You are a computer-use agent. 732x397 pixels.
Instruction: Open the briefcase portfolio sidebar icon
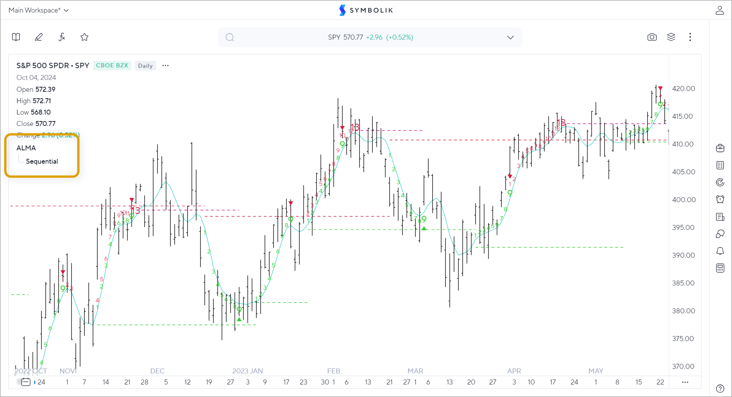720,148
